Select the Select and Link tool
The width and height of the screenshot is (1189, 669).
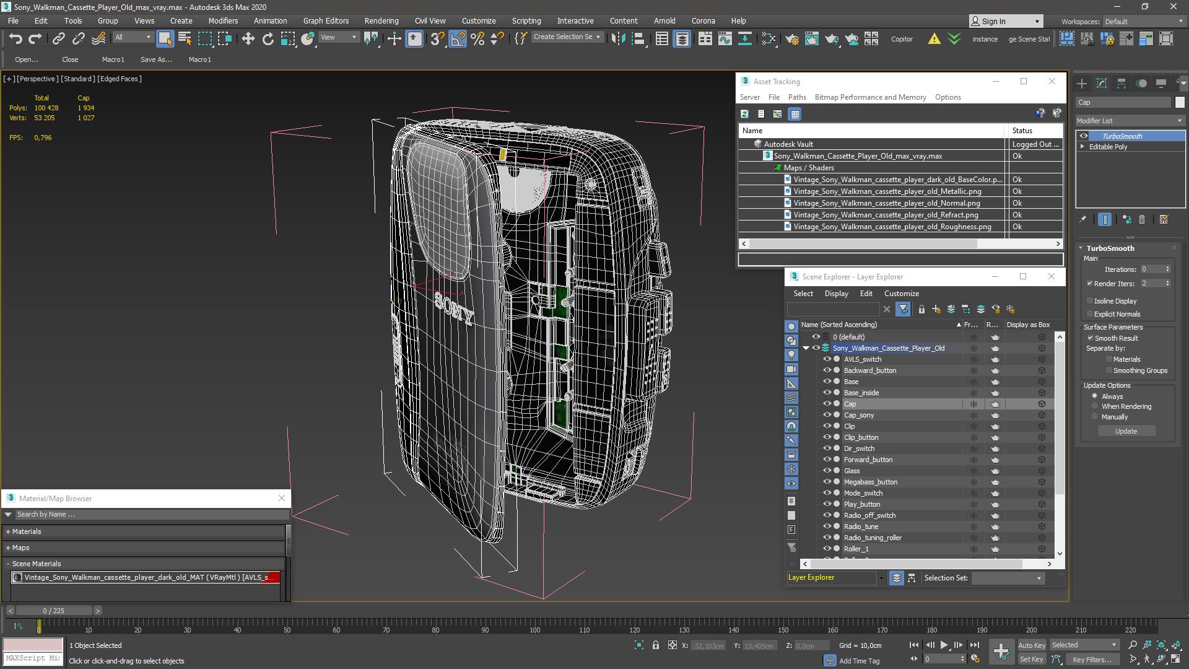pos(58,38)
